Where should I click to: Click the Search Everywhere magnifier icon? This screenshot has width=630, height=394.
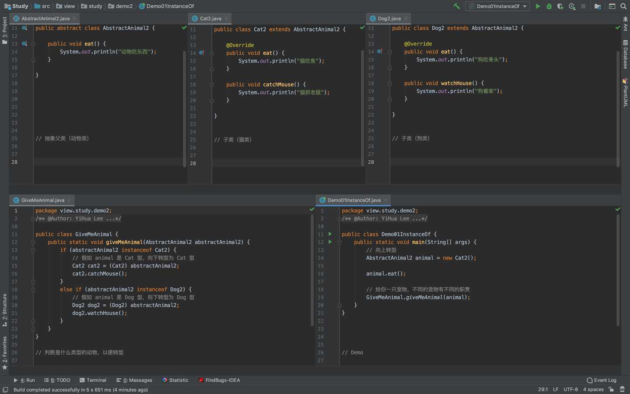pos(623,6)
